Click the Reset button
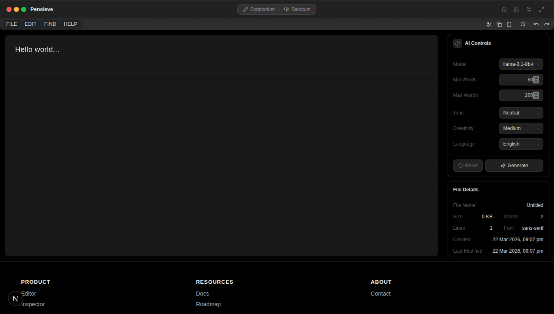The height and width of the screenshot is (314, 554). [468, 166]
